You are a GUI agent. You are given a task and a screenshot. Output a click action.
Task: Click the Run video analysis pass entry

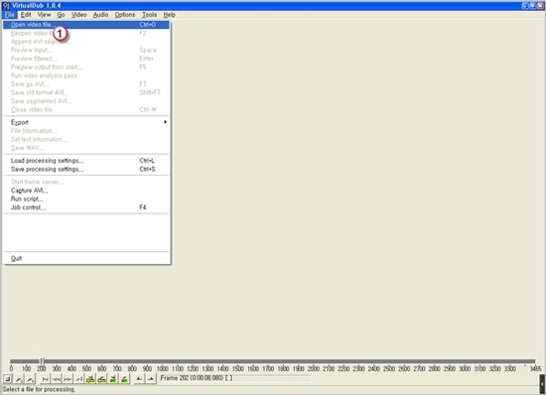(86, 75)
